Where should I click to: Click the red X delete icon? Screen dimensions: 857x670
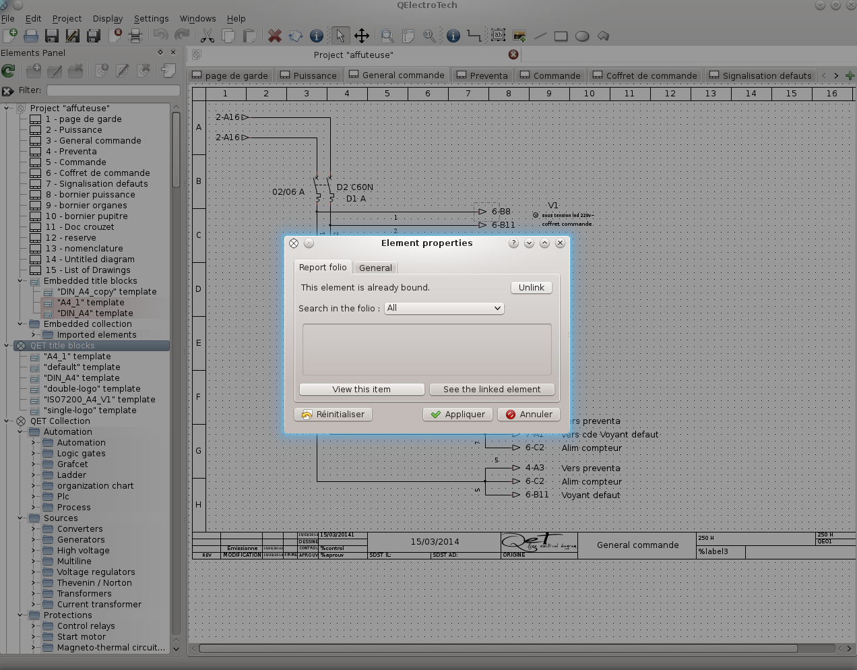click(x=274, y=36)
